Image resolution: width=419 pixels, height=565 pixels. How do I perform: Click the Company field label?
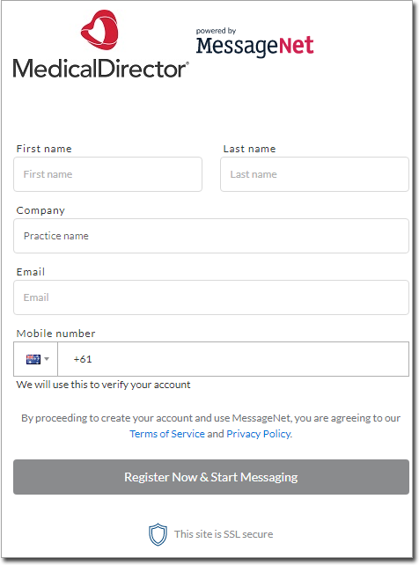(40, 210)
